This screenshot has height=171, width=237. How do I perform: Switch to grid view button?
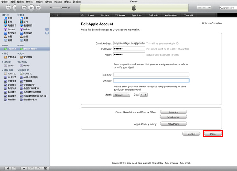[204, 8]
